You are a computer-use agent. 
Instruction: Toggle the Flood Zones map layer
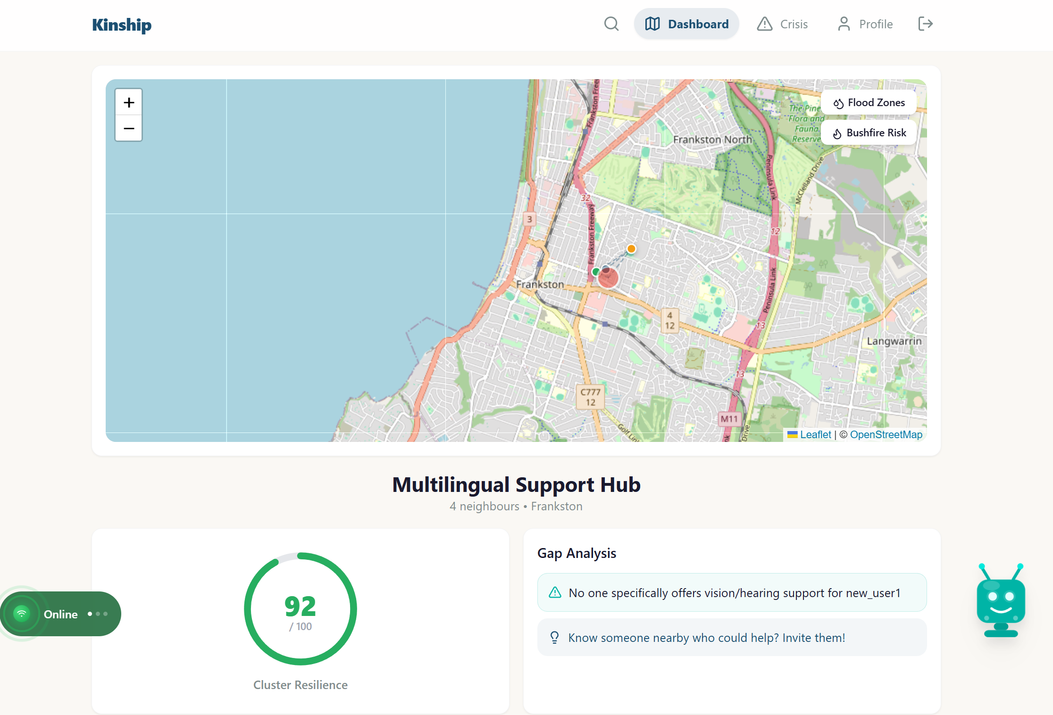[x=869, y=103]
